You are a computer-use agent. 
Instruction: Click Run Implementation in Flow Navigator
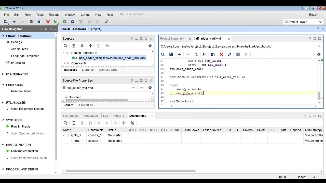pyautogui.click(x=24, y=151)
